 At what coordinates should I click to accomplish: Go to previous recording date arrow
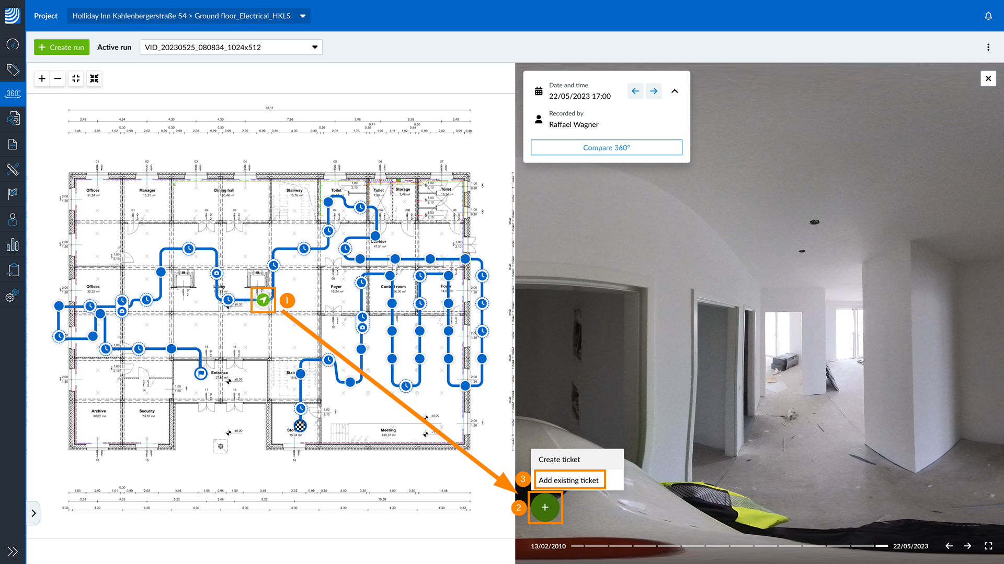click(635, 91)
